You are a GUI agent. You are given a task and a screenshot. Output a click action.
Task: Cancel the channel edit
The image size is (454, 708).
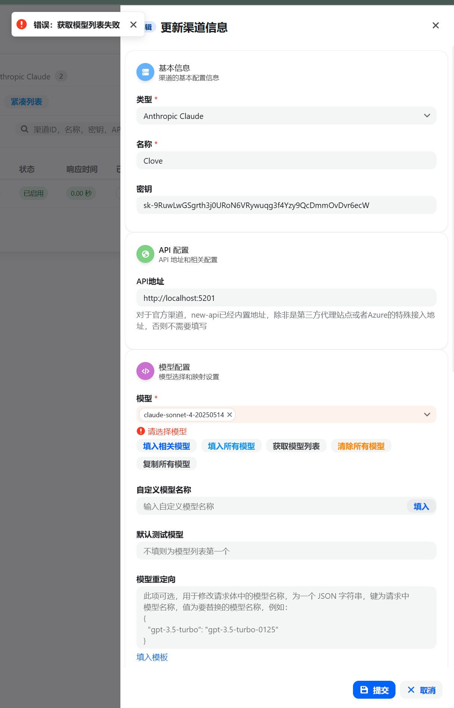421,690
